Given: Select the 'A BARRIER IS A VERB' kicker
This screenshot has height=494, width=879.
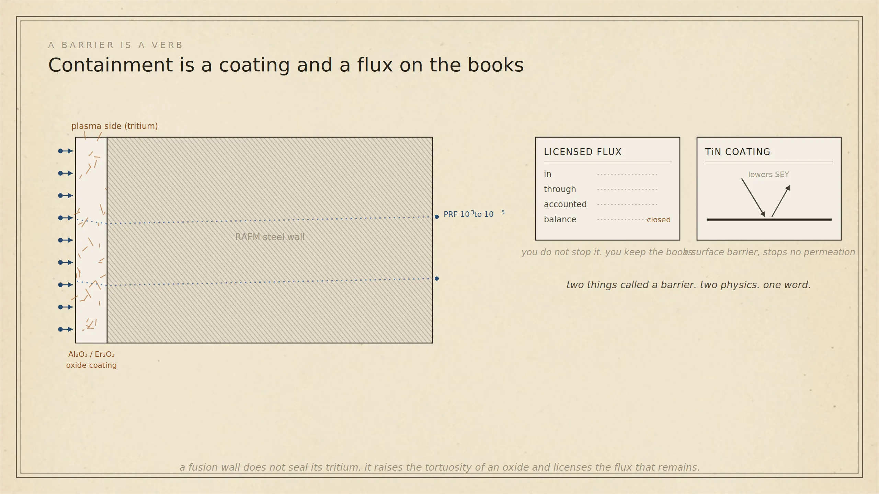Looking at the screenshot, I should 115,45.
